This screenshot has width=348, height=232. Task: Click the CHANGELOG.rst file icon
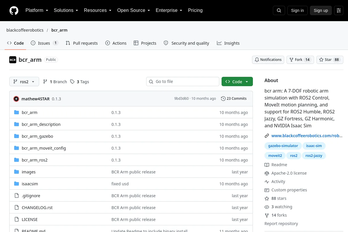click(x=17, y=208)
